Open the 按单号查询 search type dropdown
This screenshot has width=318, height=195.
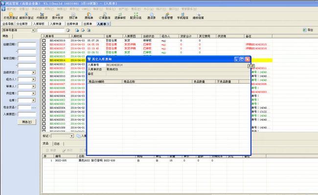tap(33, 30)
